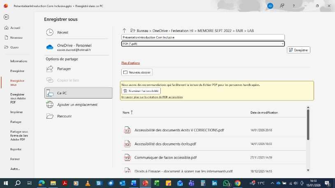Sort by Date de modification column
This screenshot has width=335, height=188.
tap(264, 112)
